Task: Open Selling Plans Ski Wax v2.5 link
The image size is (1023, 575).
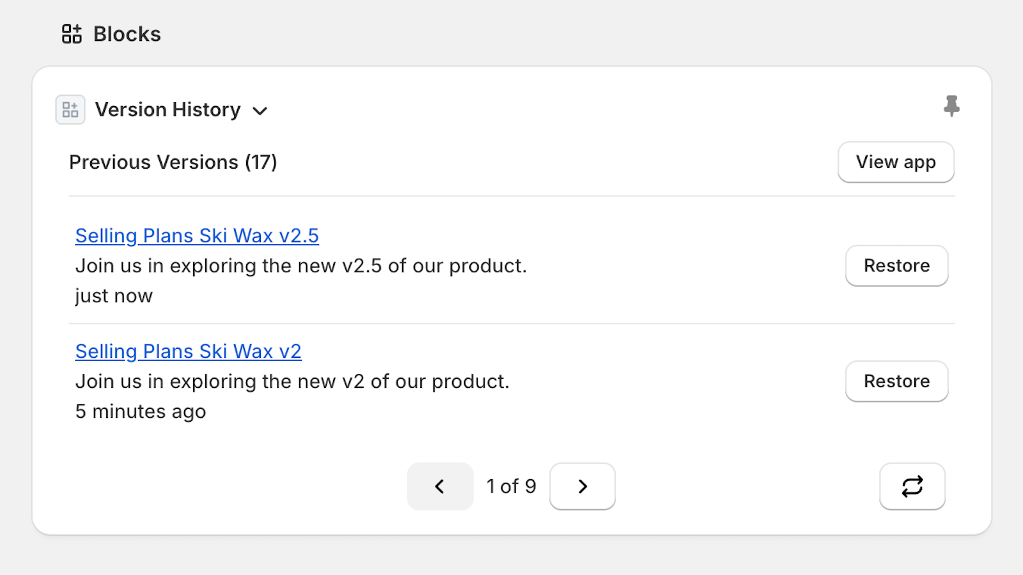Action: [x=197, y=236]
